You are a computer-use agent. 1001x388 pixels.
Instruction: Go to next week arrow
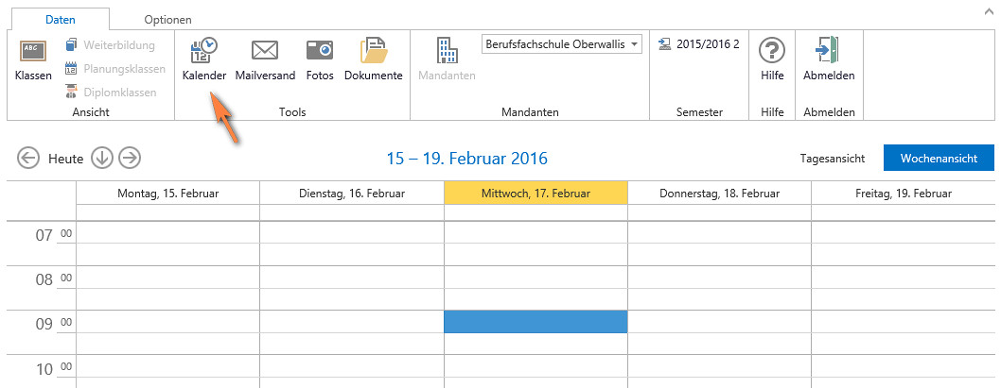tap(130, 158)
